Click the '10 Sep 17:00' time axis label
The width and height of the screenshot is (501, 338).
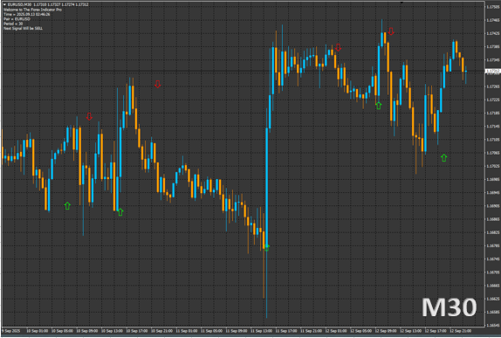pyautogui.click(x=137, y=331)
